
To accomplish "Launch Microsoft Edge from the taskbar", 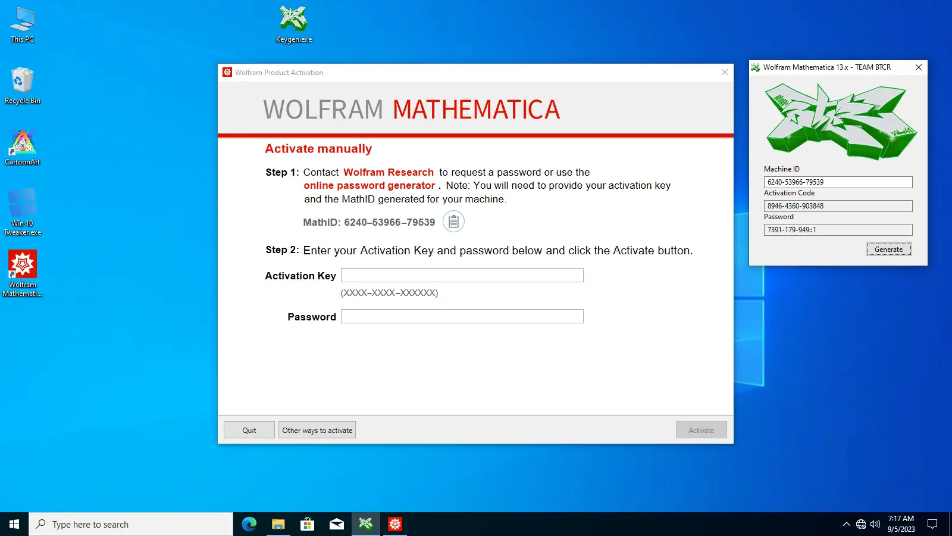I will point(249,524).
